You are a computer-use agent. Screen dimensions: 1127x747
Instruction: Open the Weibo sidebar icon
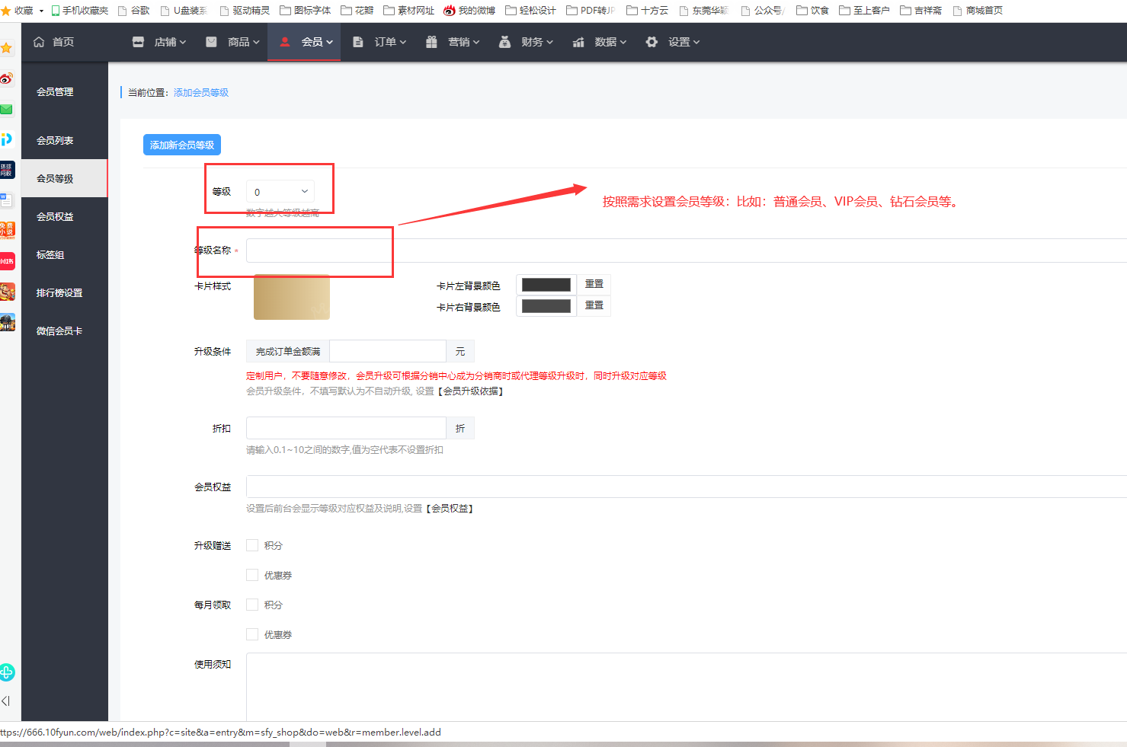[7, 78]
